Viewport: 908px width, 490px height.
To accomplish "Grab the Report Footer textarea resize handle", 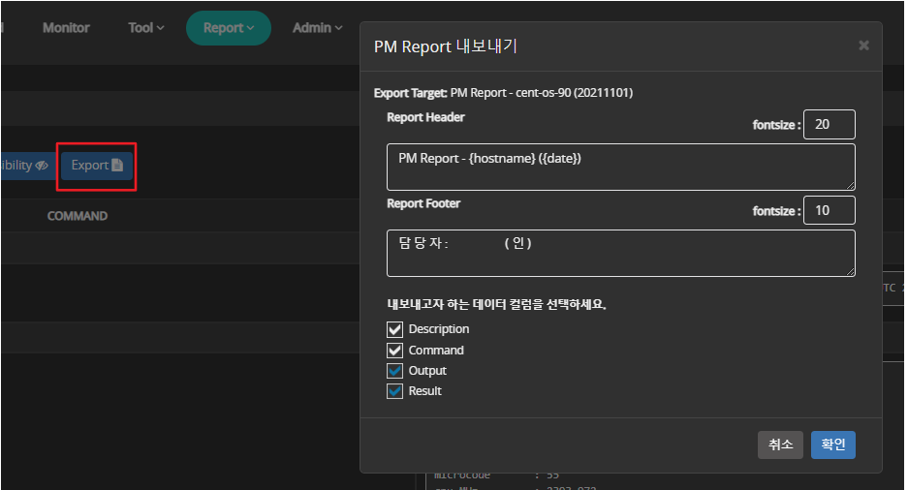I will pyautogui.click(x=850, y=271).
